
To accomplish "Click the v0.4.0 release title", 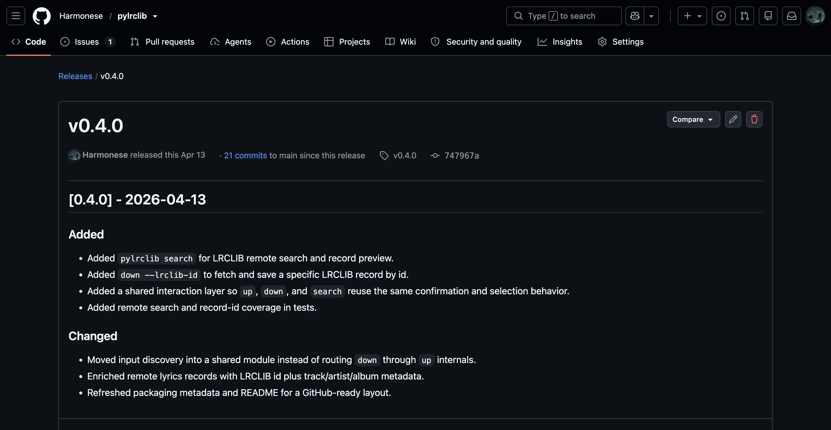I will (x=96, y=125).
